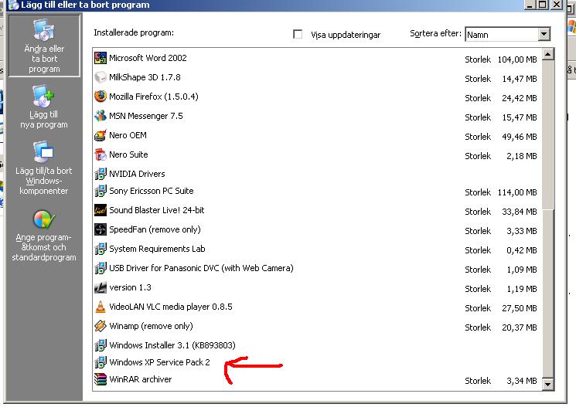The image size is (576, 414).
Task: Open Lägg till nya program
Action: coord(44,107)
